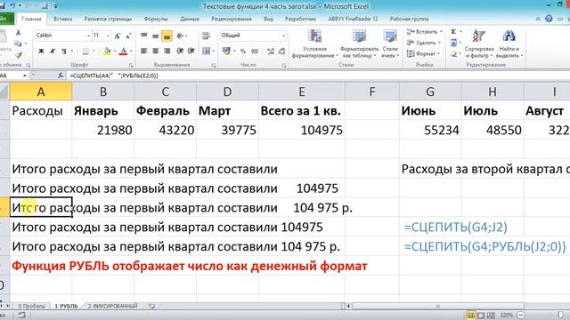Open the Данные ribbon tab
570x320 pixels.
(190, 19)
